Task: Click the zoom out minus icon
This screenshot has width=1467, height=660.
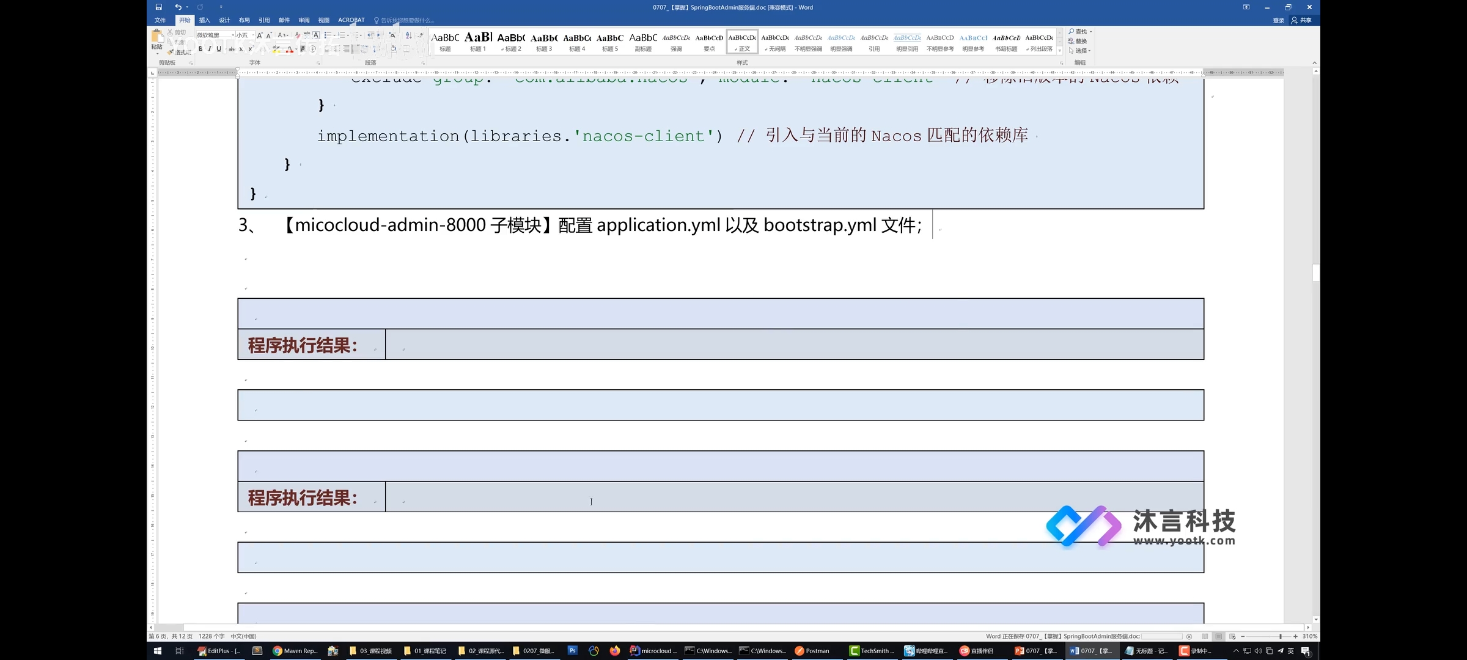Action: click(1243, 636)
